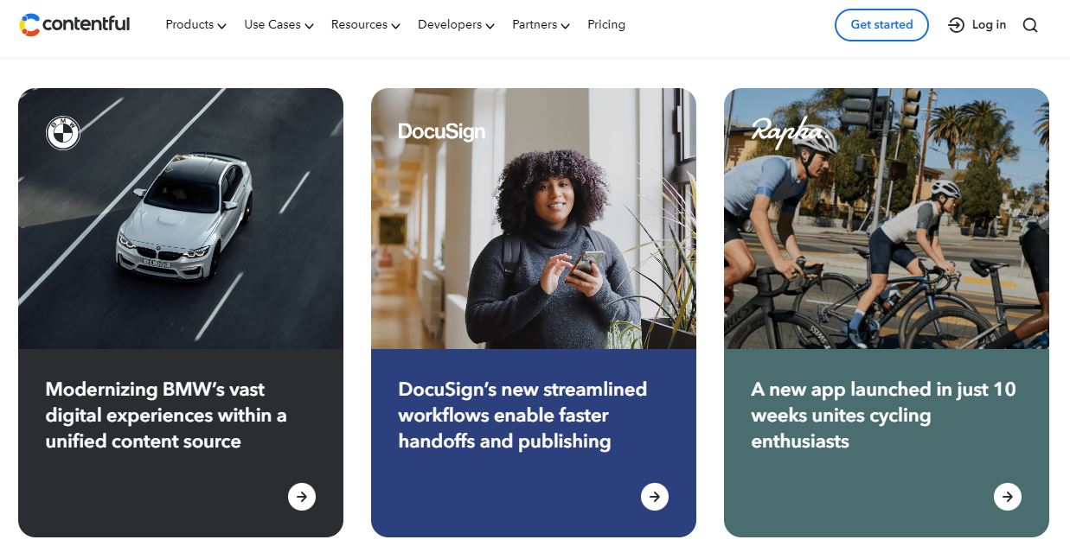Click the Get started button
1070x546 pixels.
881,25
